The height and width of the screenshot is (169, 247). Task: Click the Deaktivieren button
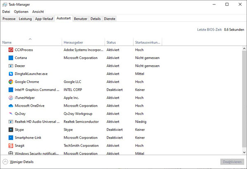pyautogui.click(x=232, y=162)
